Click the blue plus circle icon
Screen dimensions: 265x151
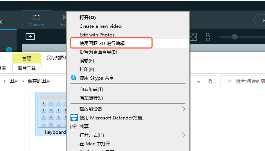[x=9, y=50]
